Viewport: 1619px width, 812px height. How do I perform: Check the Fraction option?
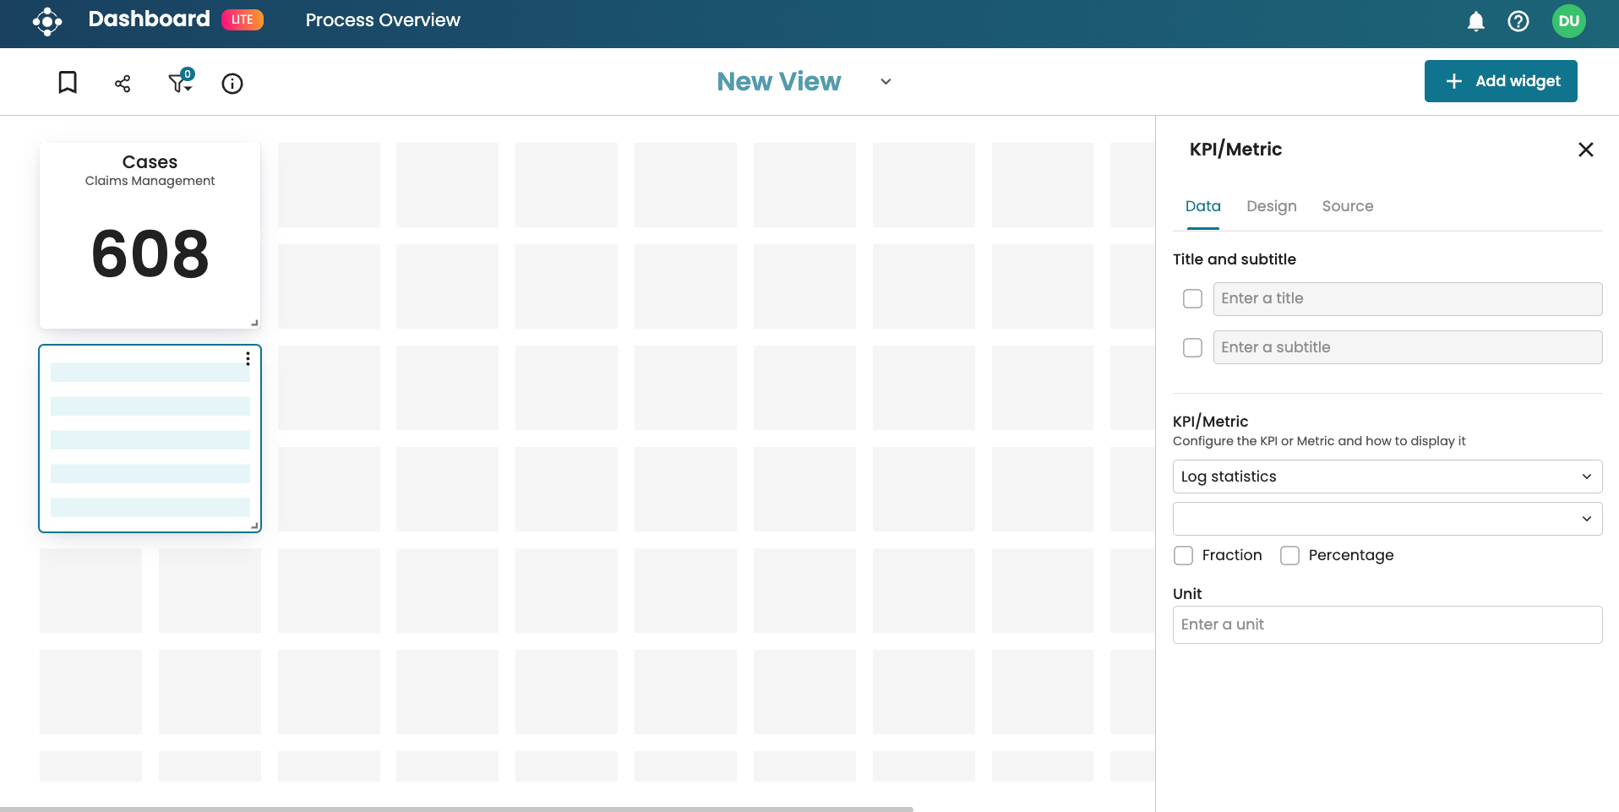(x=1183, y=556)
